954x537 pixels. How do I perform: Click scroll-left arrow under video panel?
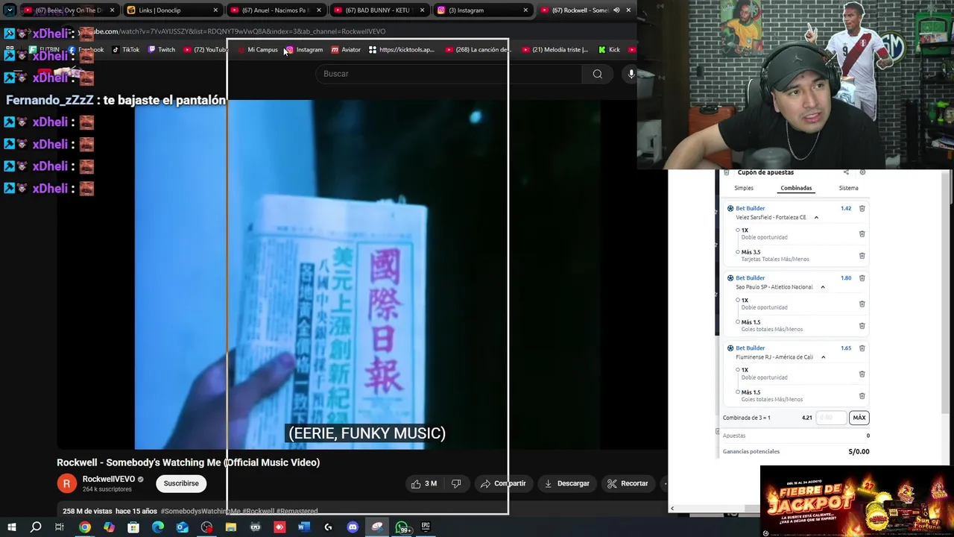[672, 509]
